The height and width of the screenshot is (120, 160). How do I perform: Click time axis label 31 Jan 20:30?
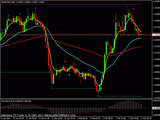point(70,118)
